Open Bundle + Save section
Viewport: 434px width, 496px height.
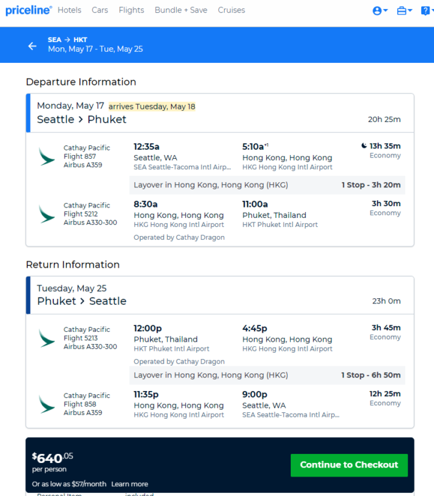click(x=181, y=10)
